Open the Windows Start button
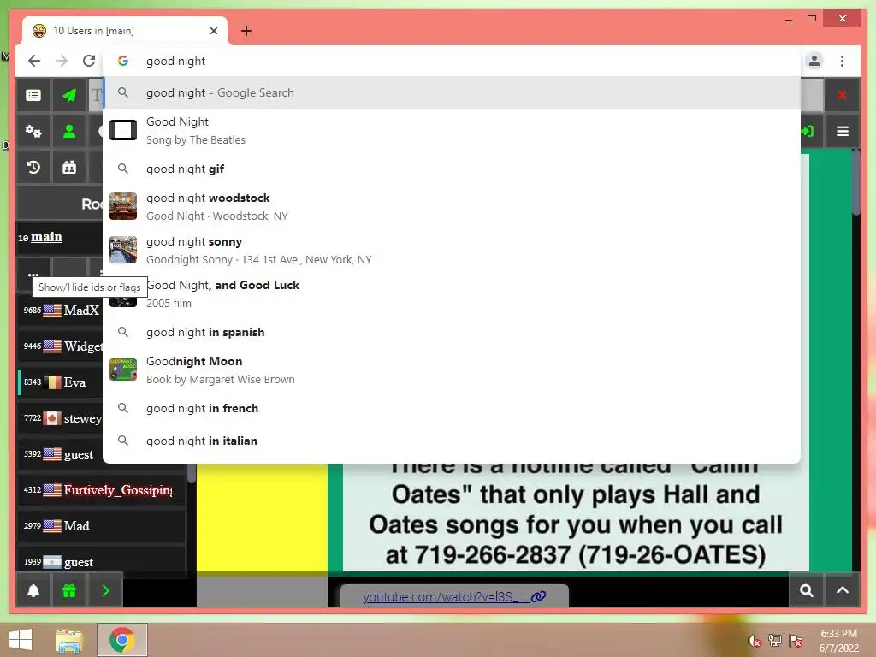Screen dimensions: 876x657 [21, 640]
